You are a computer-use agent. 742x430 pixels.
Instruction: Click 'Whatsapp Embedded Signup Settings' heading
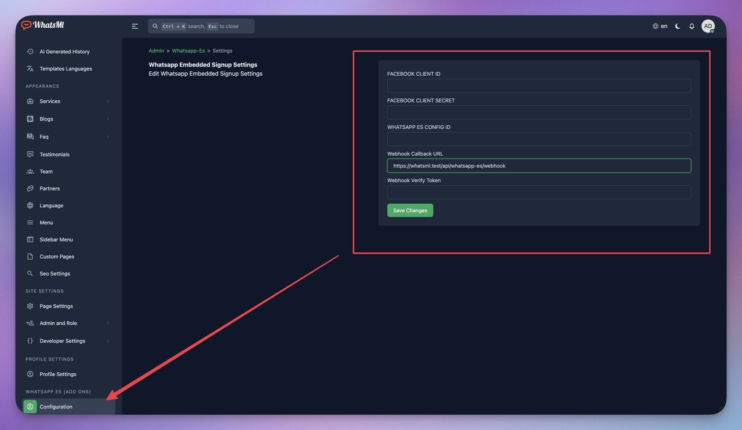click(x=203, y=65)
